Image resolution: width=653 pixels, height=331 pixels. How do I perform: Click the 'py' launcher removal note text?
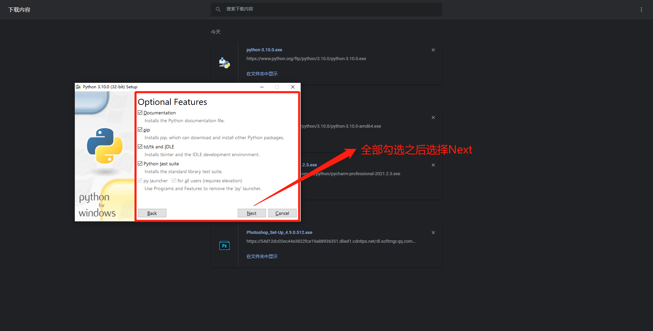coord(203,189)
